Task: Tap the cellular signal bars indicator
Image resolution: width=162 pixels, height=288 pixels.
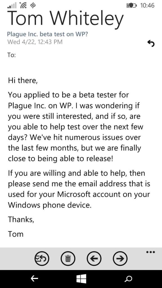Action: (x=12, y=6)
